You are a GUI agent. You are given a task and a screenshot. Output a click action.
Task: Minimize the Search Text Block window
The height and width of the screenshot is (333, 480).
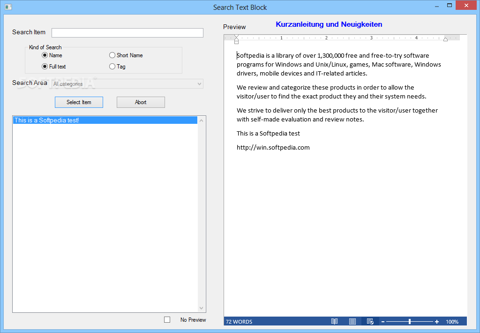pyautogui.click(x=437, y=6)
